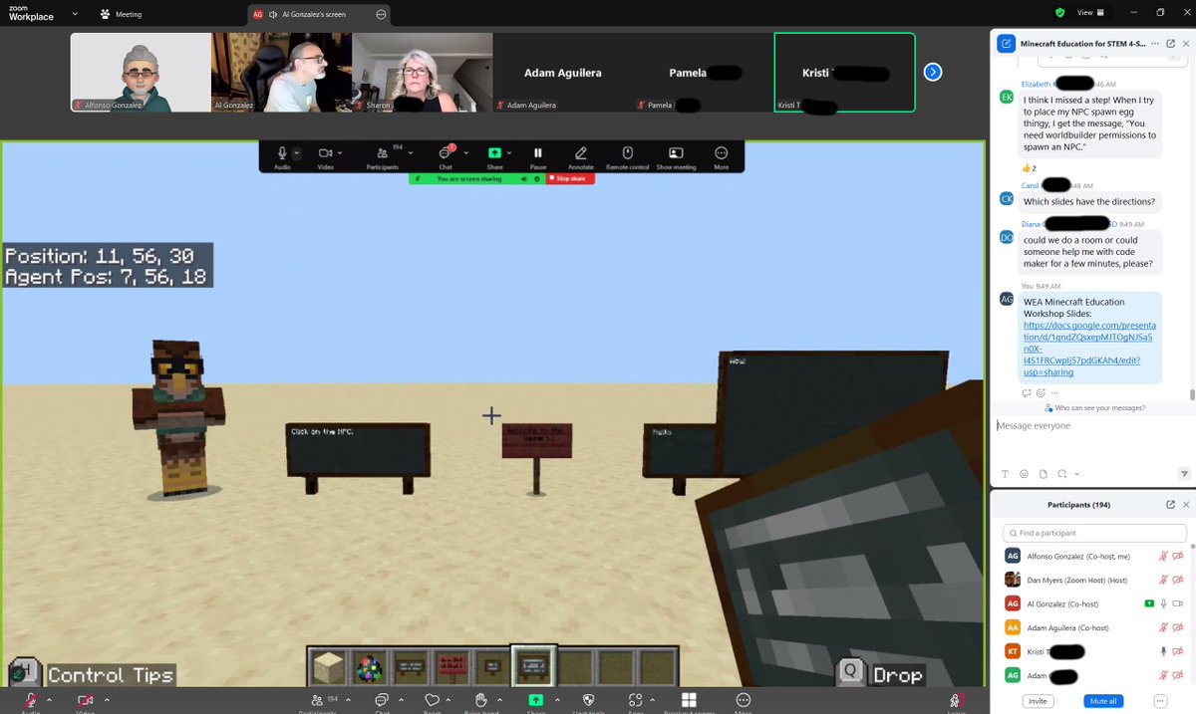Click the Video camera icon in sharing toolbar
Screen dimensions: 1196x714
tap(325, 153)
